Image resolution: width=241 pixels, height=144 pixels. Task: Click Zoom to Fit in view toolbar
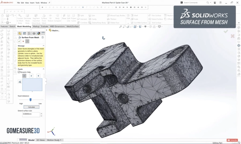pos(121,27)
